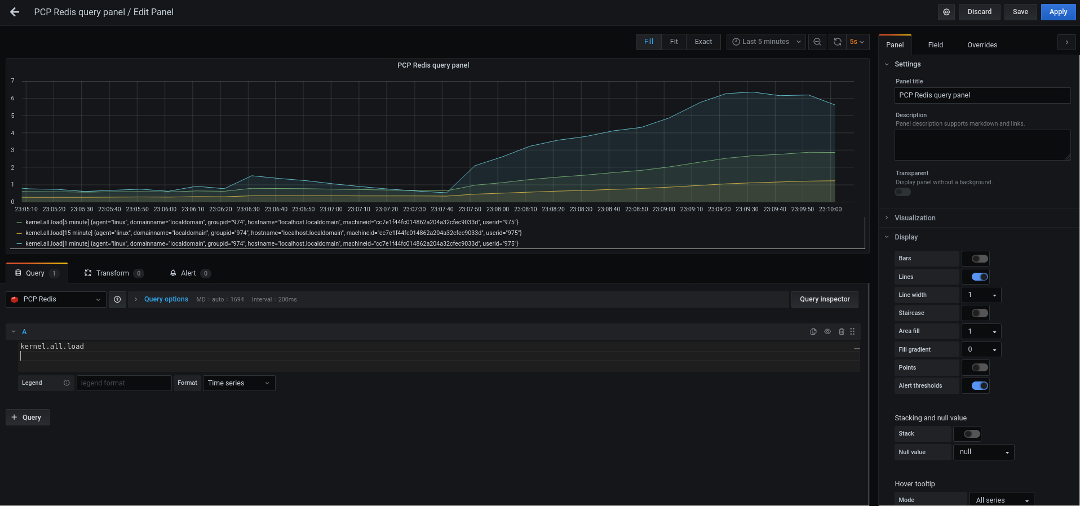Screen dimensions: 1080x506
Task: Expand Query options
Action: click(166, 299)
